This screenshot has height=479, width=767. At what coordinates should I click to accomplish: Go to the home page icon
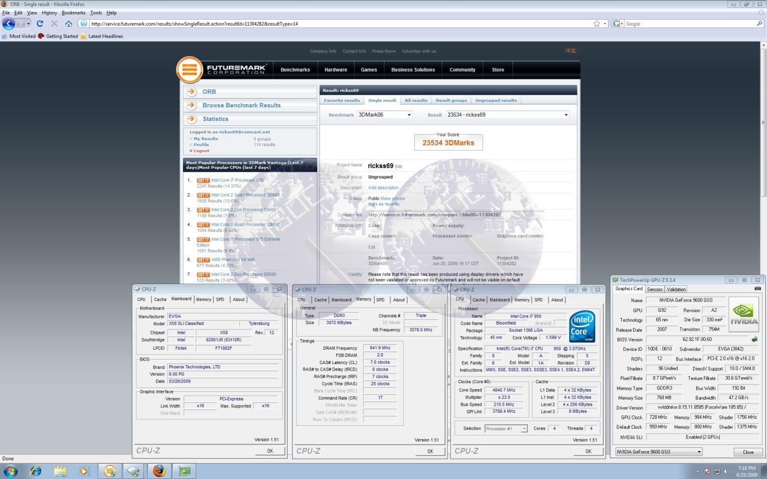coord(68,24)
